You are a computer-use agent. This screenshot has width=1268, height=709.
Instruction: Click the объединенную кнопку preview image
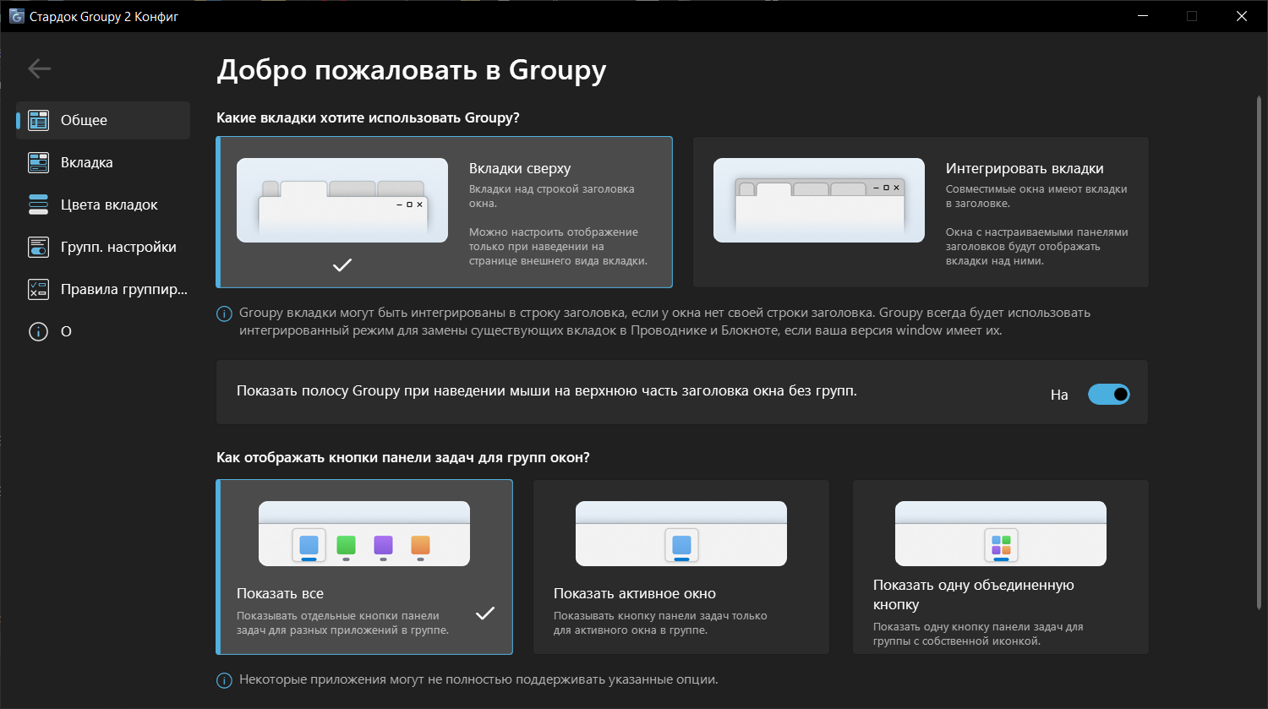click(x=1001, y=533)
